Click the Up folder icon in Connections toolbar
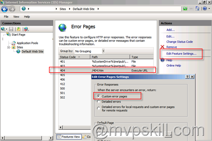 coord(19,29)
